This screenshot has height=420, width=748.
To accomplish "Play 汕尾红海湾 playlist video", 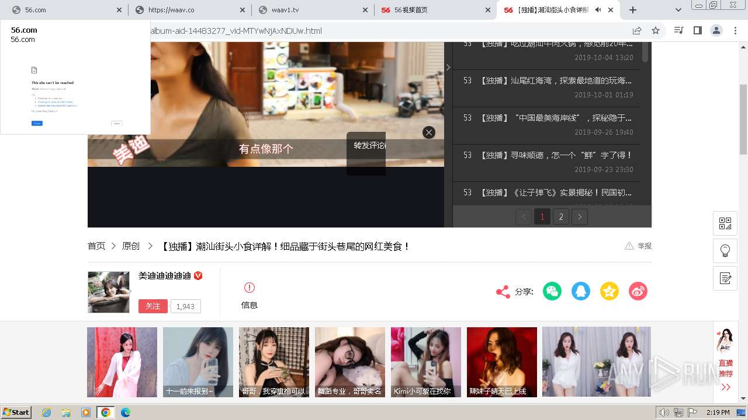I will tap(546, 87).
